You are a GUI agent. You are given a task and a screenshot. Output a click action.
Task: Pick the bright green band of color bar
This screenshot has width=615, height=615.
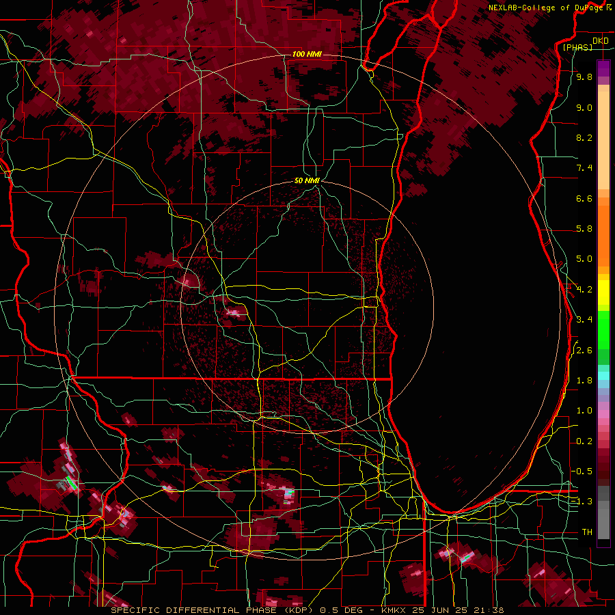tap(603, 329)
